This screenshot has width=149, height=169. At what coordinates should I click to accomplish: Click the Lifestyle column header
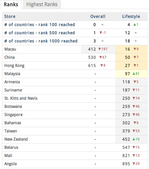tap(131, 16)
